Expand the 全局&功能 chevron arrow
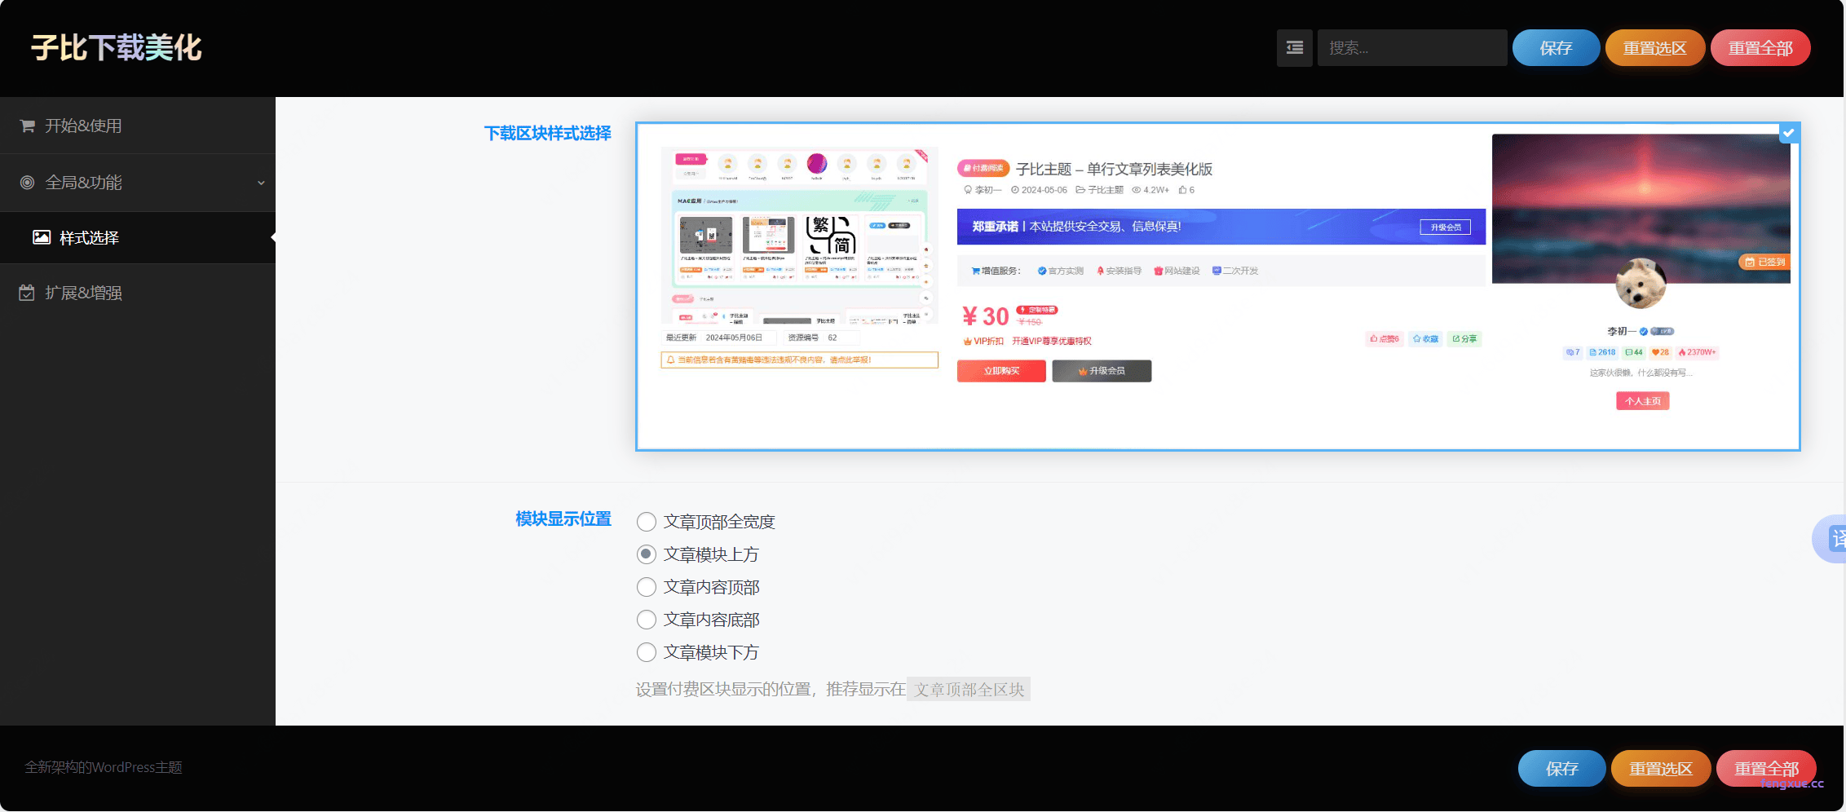 261,183
